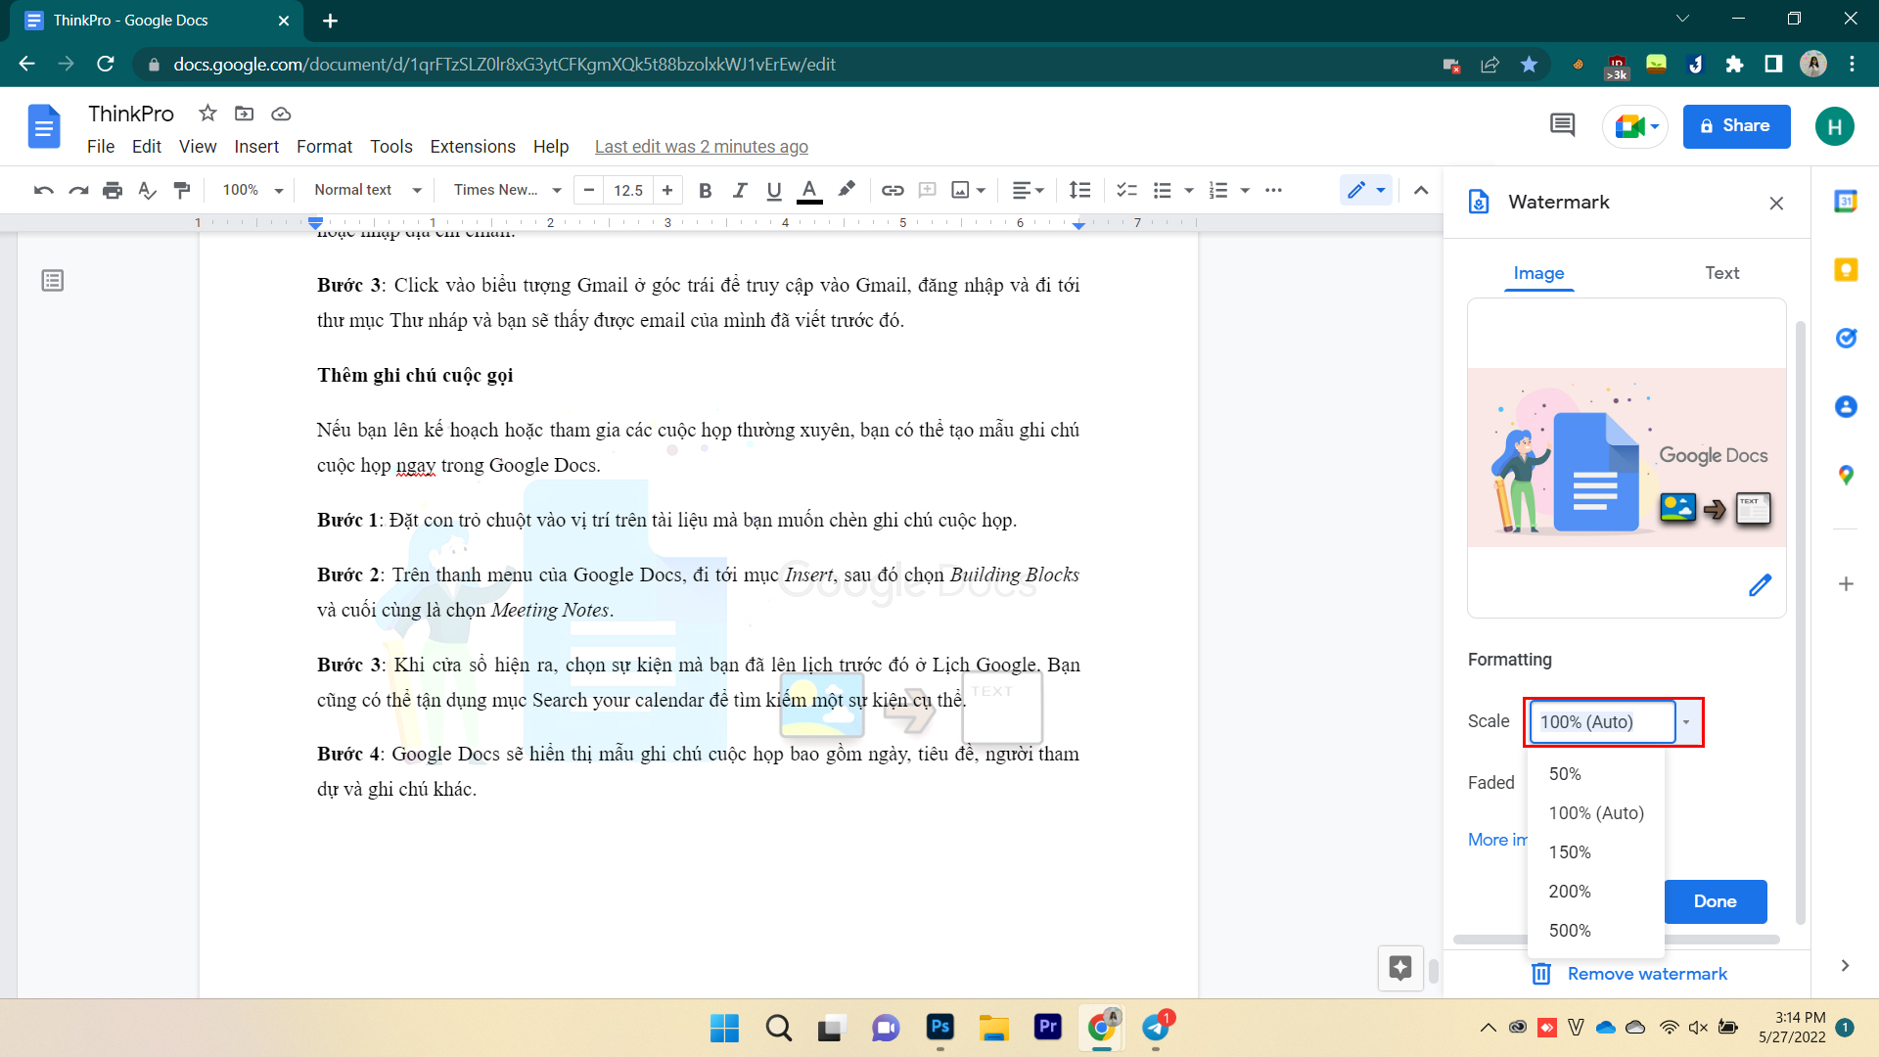Open the highlight color picker
Screen dimensions: 1879x1057
(847, 190)
